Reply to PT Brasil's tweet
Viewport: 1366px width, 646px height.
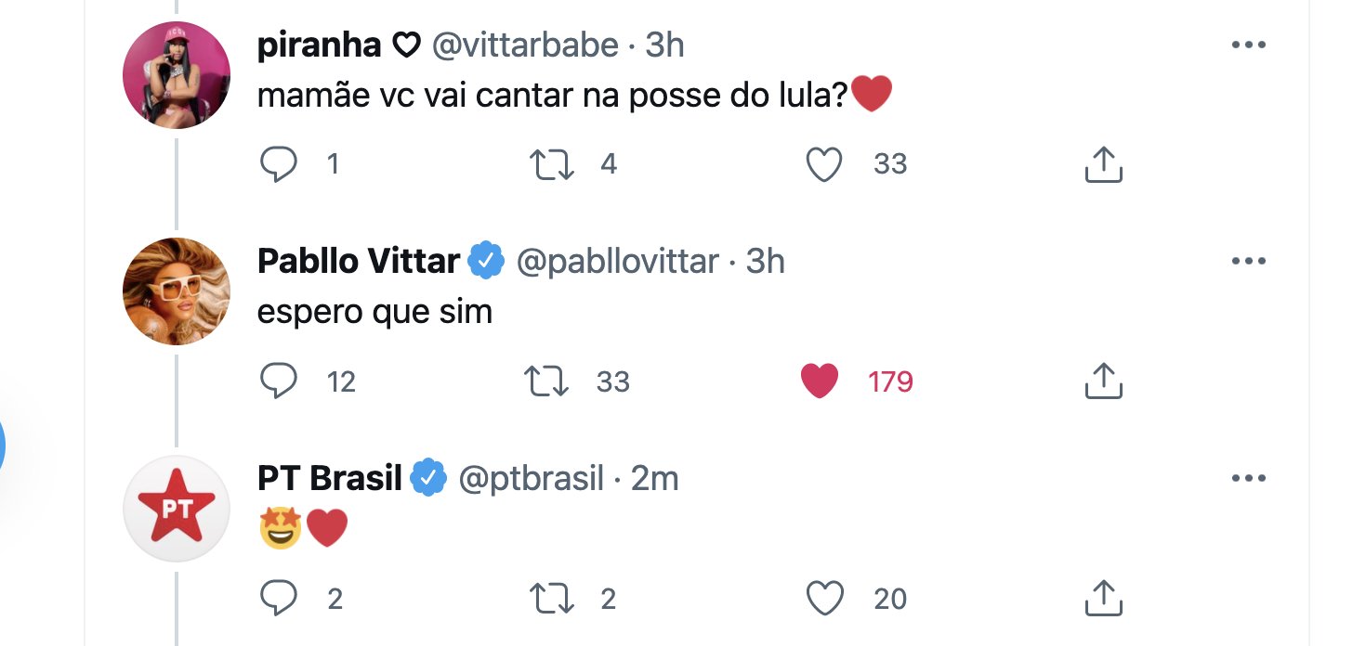(278, 599)
